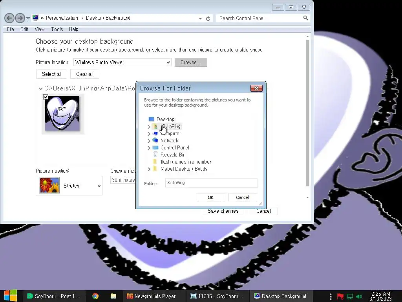Screen dimensions: 402x302
Task: Switch to 11235 - SoyBooru taskbar window
Action: [x=217, y=296]
